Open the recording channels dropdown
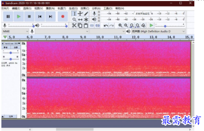This screenshot has height=131, width=204. point(107,31)
